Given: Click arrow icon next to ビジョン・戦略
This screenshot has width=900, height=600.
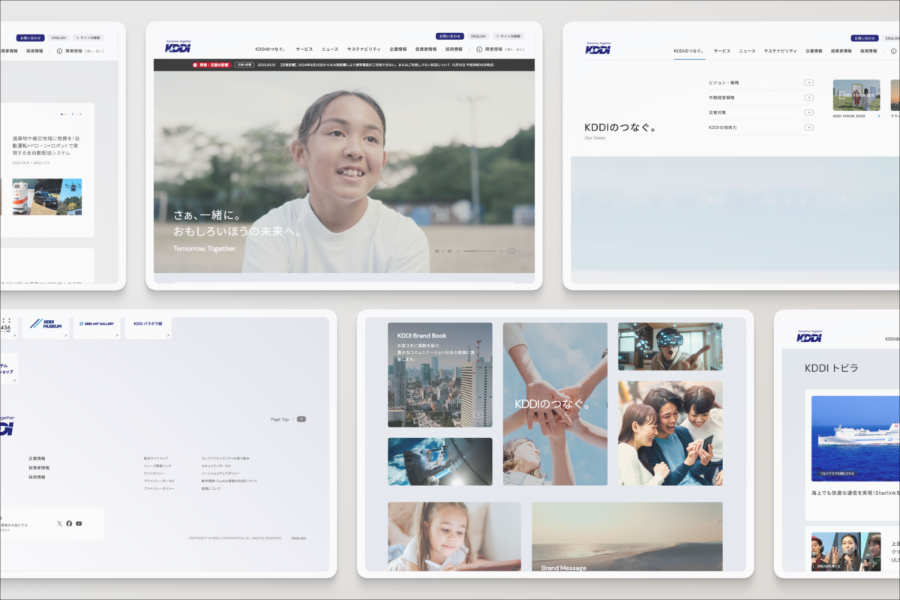Looking at the screenshot, I should 808,82.
